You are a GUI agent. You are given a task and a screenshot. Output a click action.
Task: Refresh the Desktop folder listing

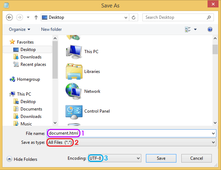(134, 17)
